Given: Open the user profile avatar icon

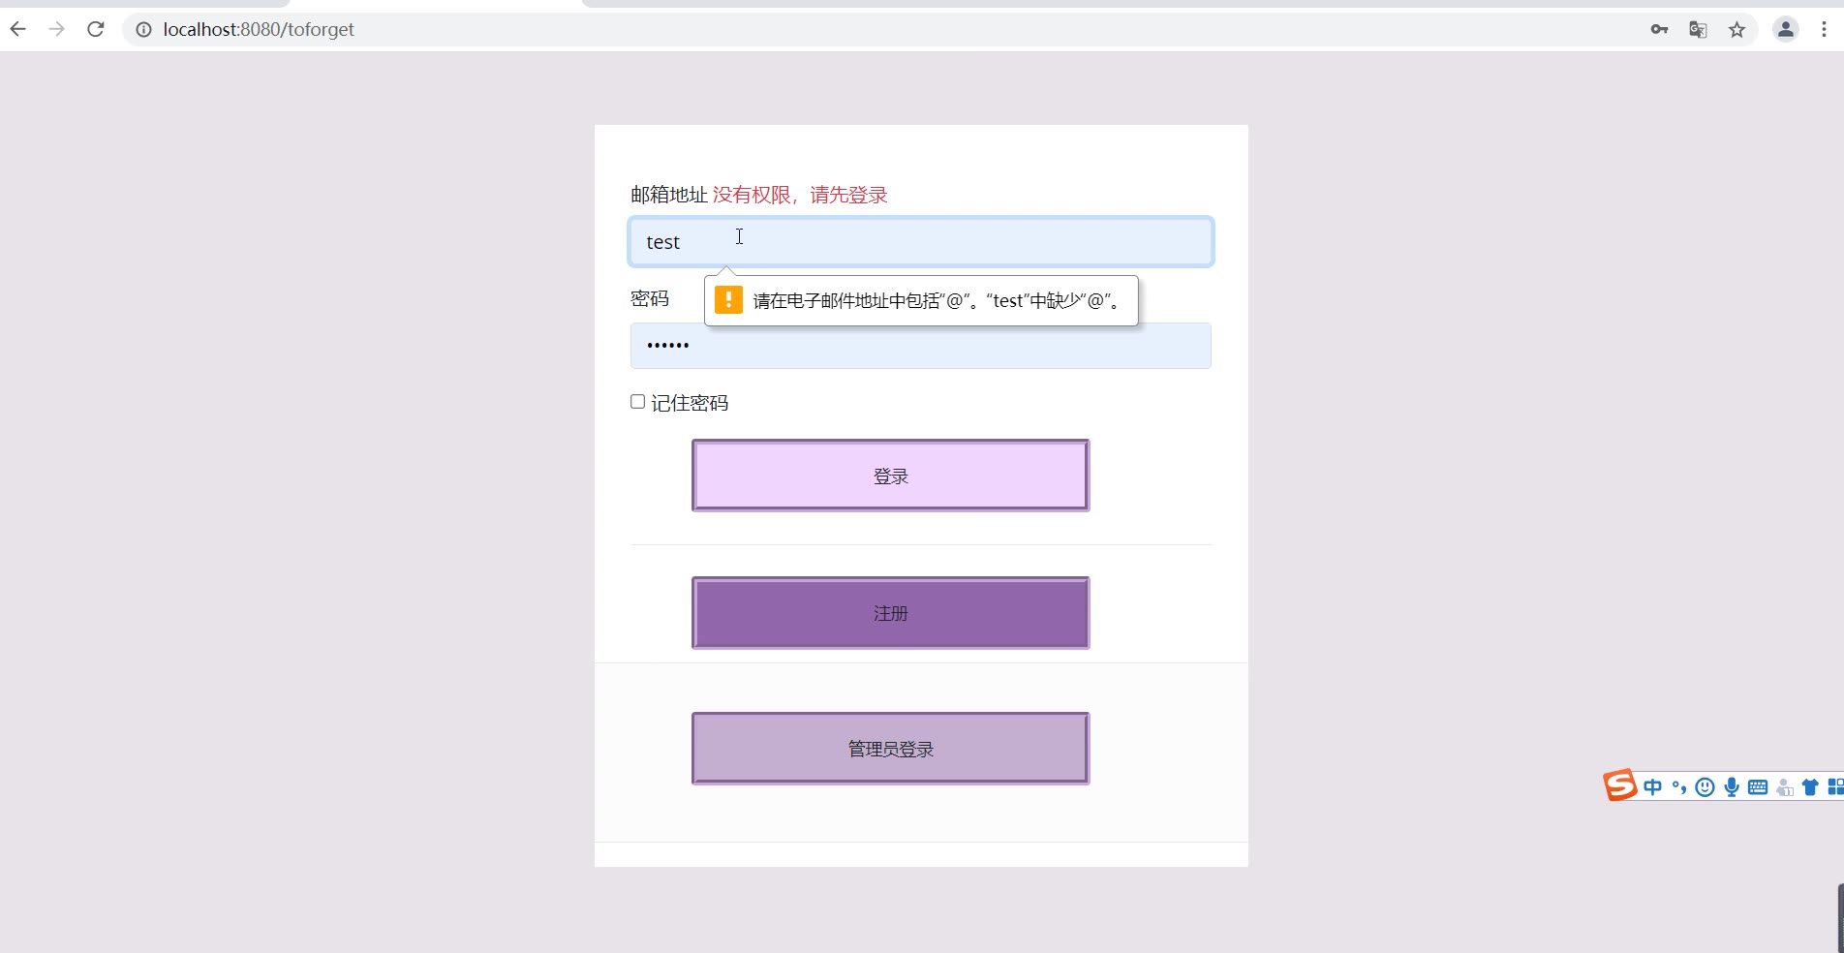Looking at the screenshot, I should click(x=1785, y=30).
